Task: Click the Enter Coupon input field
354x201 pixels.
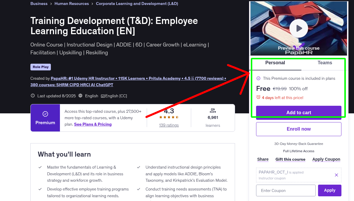Action: [x=286, y=190]
